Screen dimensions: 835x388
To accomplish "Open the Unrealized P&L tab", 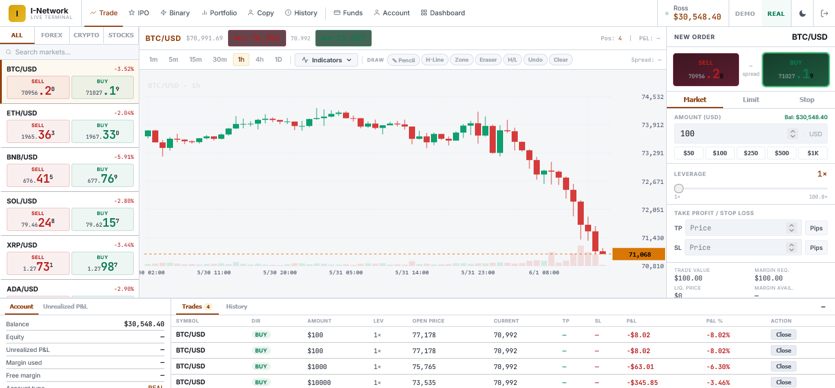I will [65, 306].
